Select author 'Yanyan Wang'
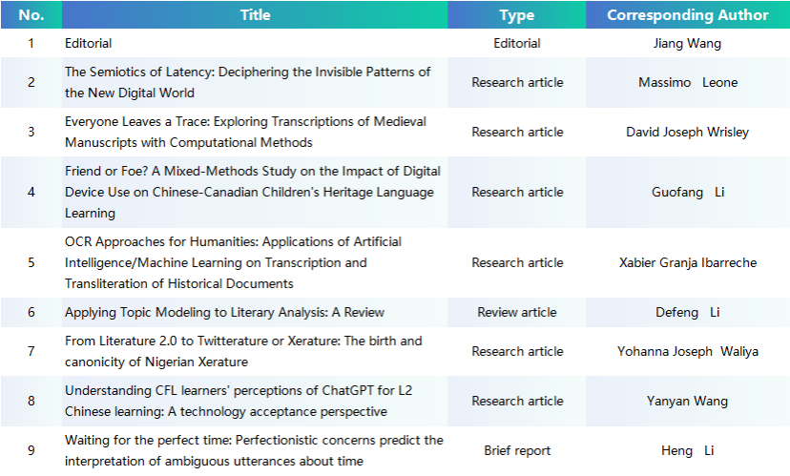Image resolution: width=790 pixels, height=476 pixels. click(687, 401)
